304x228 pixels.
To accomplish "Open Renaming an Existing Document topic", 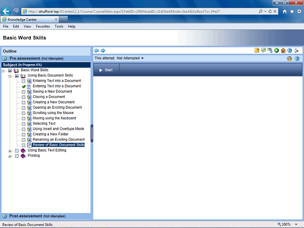I will click(58, 140).
